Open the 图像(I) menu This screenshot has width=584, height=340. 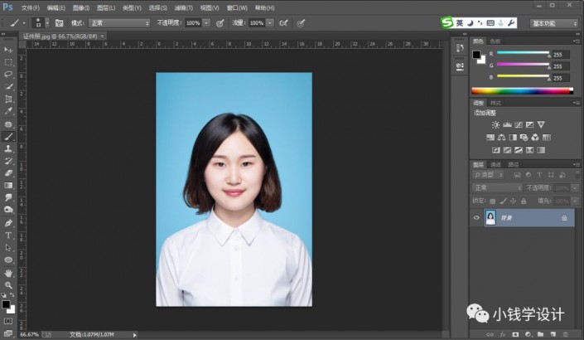point(81,7)
